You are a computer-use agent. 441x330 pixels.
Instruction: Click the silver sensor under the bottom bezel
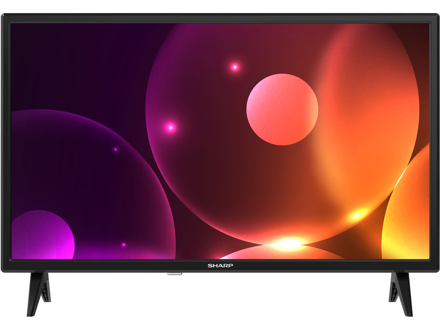tap(175, 274)
